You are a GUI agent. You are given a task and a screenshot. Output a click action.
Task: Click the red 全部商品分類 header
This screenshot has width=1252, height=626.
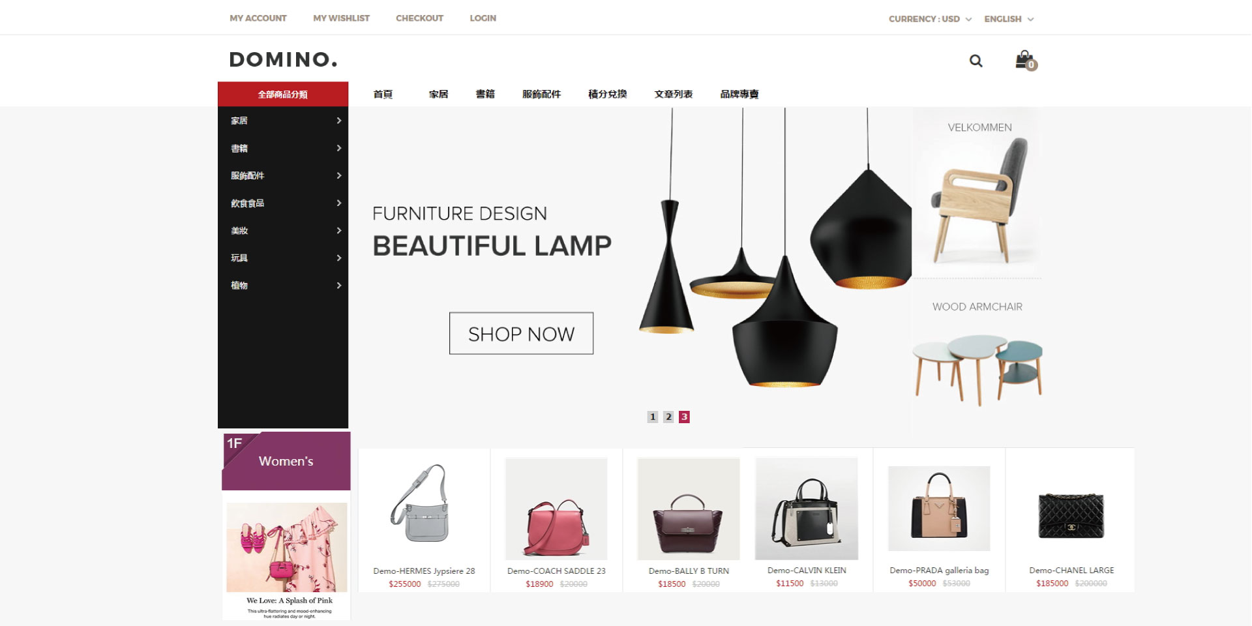283,94
